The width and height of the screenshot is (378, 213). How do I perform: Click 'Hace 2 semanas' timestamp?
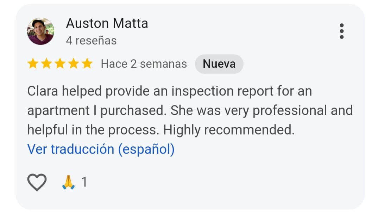coord(143,64)
